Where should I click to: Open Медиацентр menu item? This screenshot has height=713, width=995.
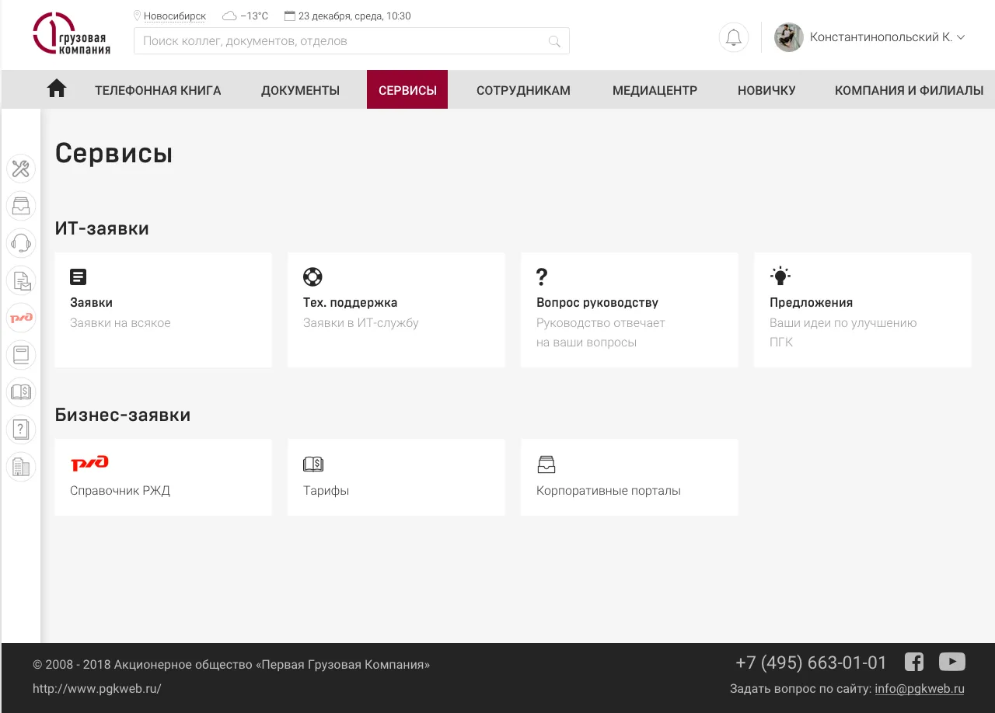(x=655, y=90)
